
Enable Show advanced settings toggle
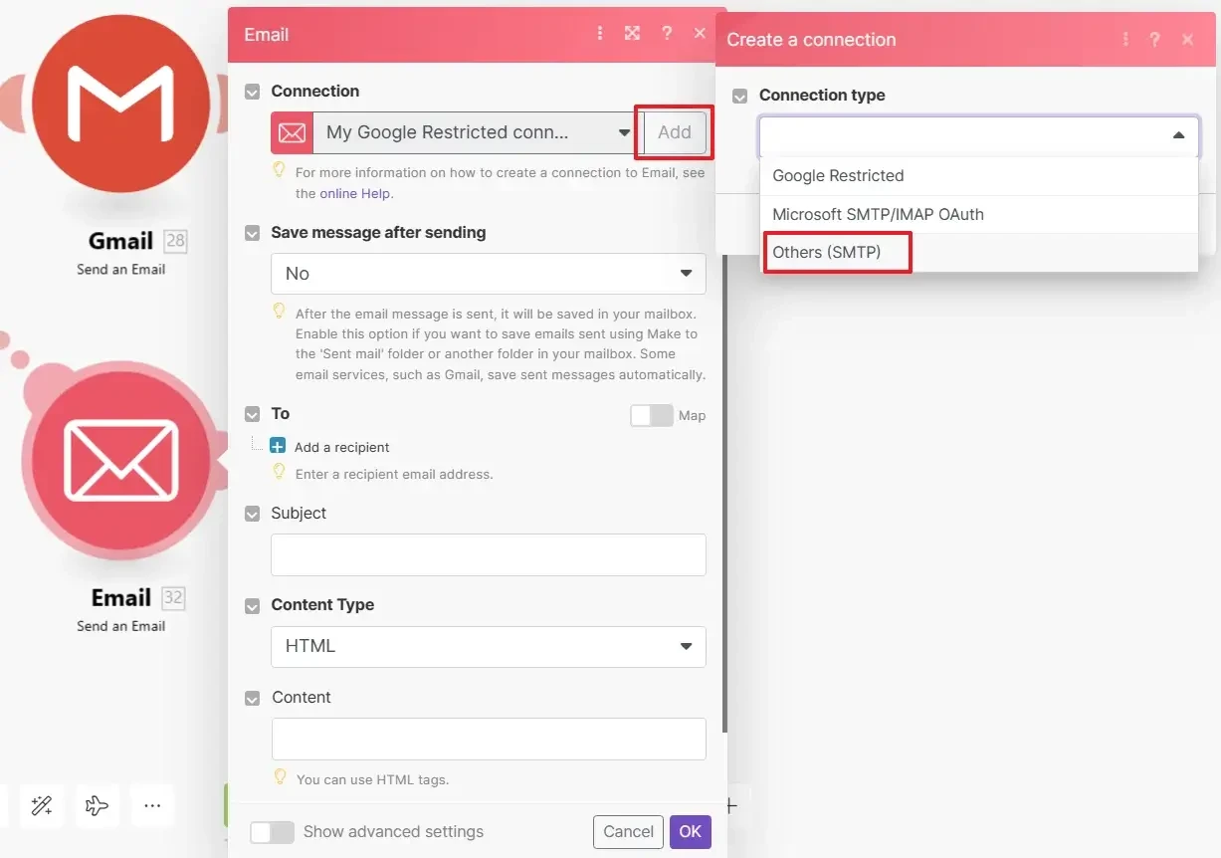tap(272, 832)
